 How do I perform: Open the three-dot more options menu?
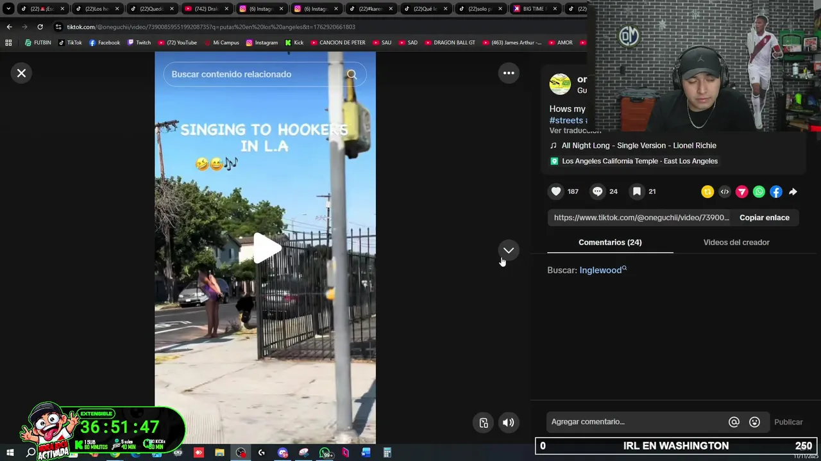[509, 73]
